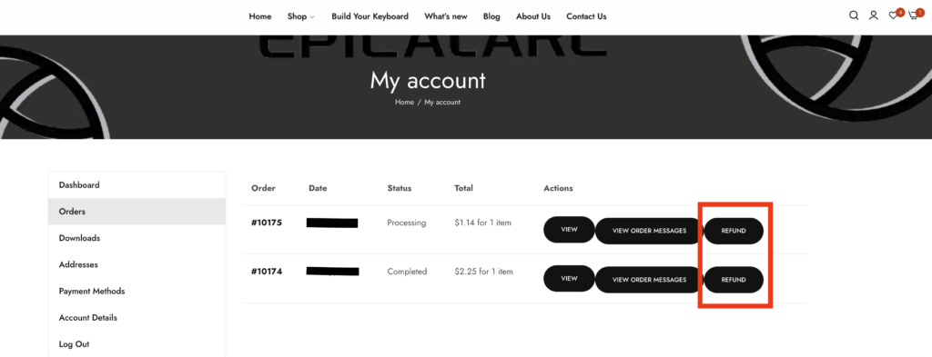Open the Contact Us page
Image resolution: width=932 pixels, height=357 pixels.
pos(586,16)
